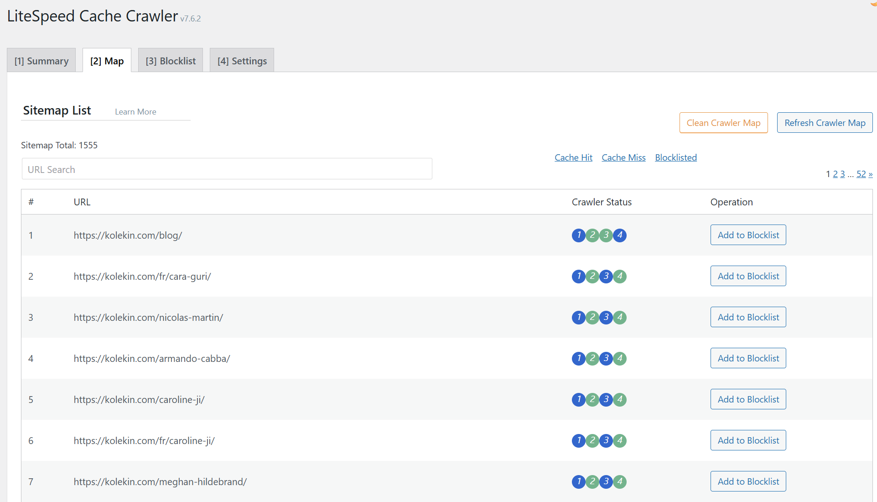
Task: Open the Settings tab
Action: tap(242, 61)
